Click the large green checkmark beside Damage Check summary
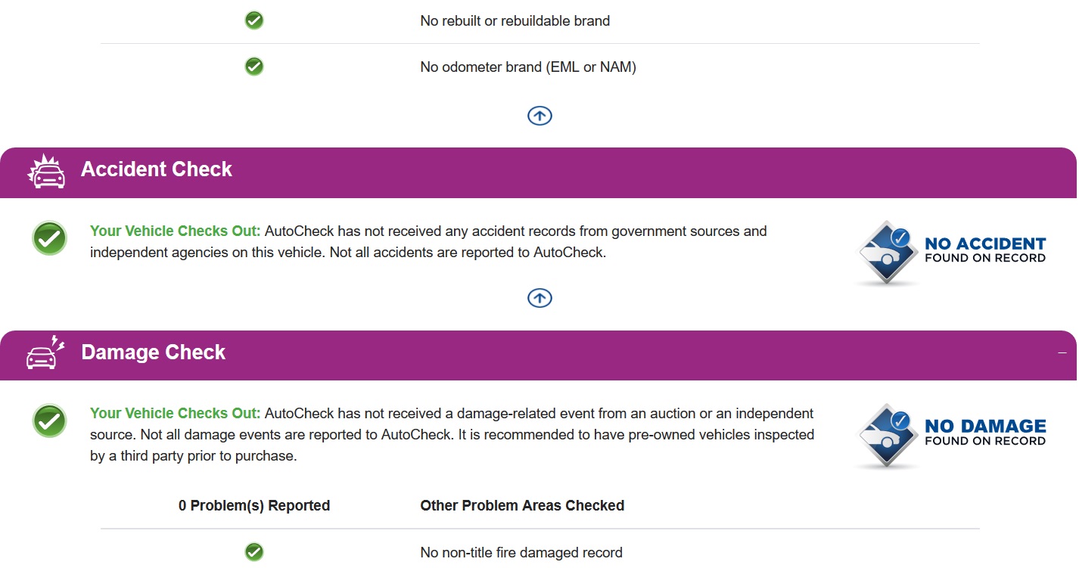 pos(50,421)
